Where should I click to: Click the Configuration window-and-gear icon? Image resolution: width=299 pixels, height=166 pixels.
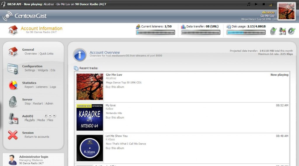13,69
